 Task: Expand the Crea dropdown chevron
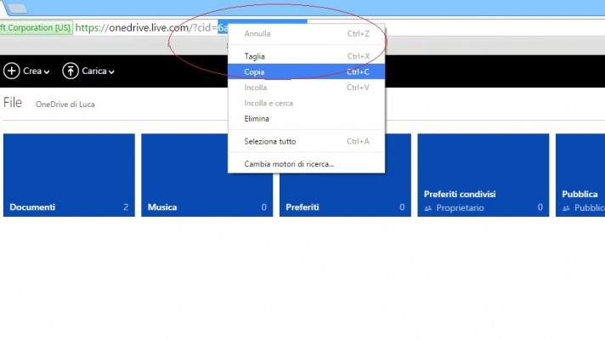[x=47, y=71]
